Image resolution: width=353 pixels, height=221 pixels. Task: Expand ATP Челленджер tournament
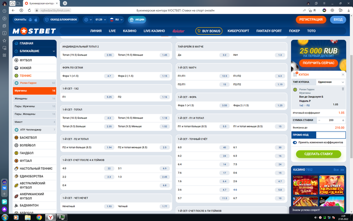tap(35, 130)
